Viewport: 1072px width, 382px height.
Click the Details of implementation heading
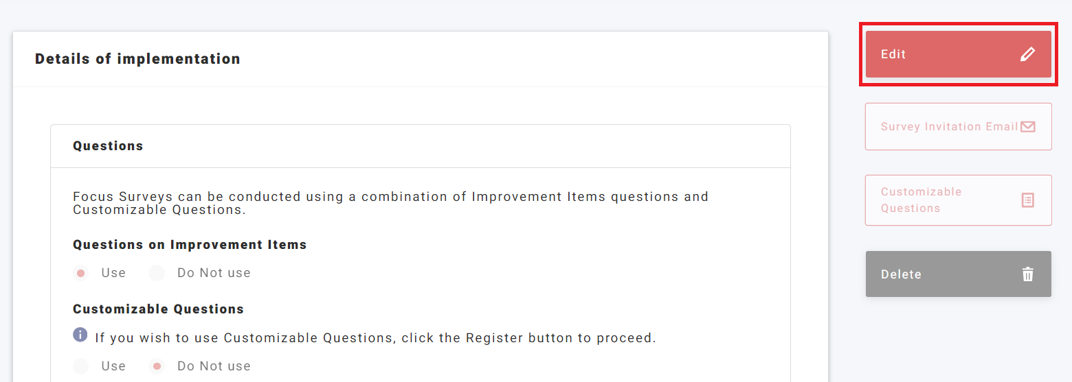pyautogui.click(x=137, y=59)
